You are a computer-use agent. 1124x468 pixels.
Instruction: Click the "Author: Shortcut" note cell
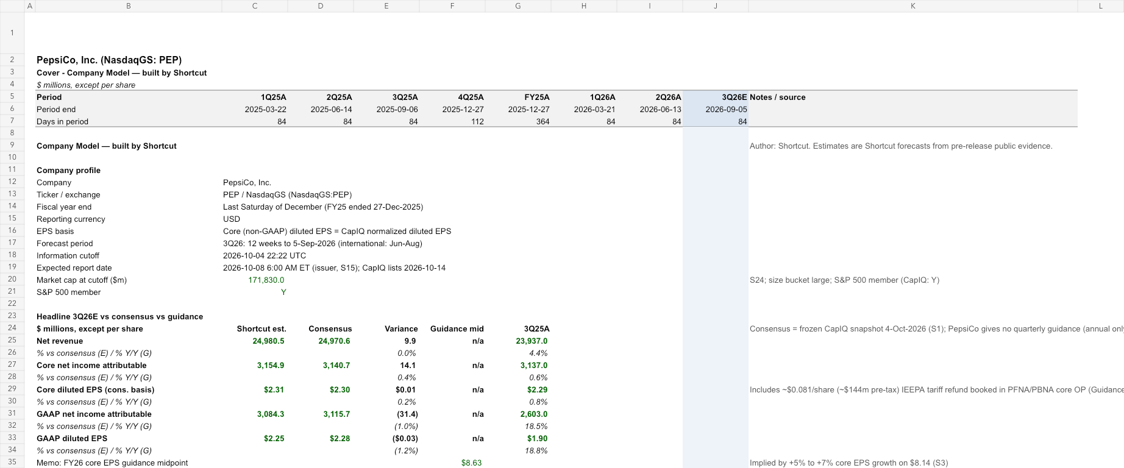(x=901, y=146)
